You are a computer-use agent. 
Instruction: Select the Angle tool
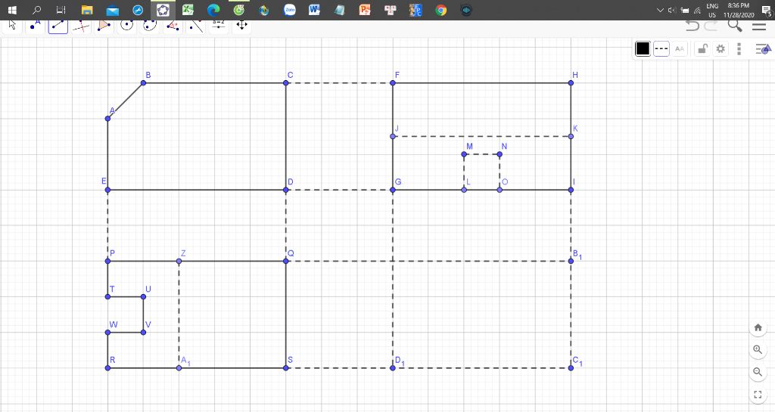[x=173, y=26]
